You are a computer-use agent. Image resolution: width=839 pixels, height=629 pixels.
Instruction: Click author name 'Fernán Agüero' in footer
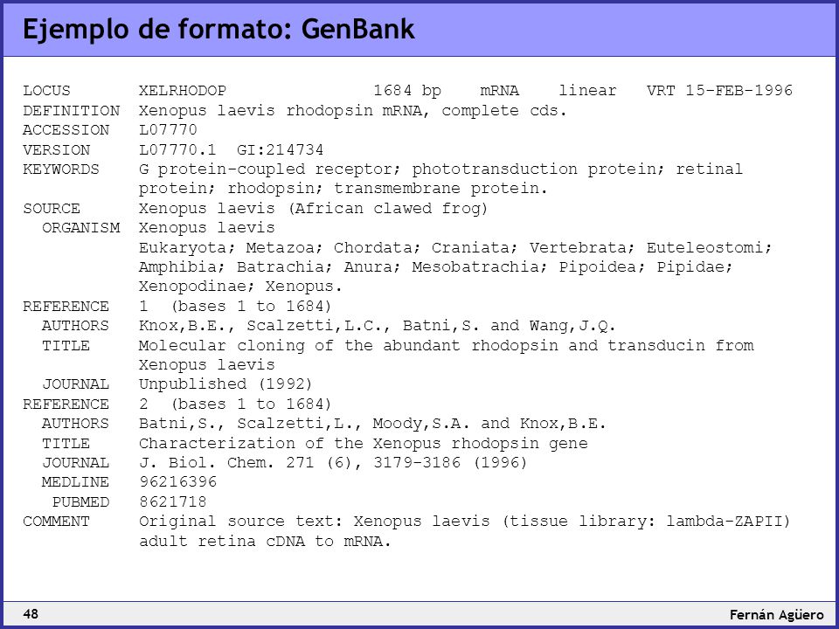[x=776, y=614]
